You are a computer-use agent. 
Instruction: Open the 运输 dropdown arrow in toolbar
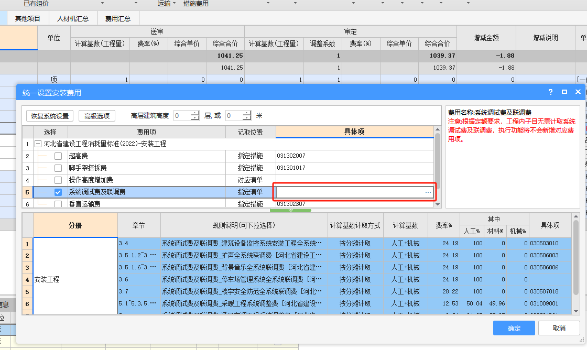(x=174, y=3)
